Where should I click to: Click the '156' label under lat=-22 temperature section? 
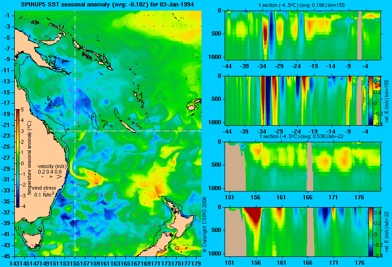[255, 197]
